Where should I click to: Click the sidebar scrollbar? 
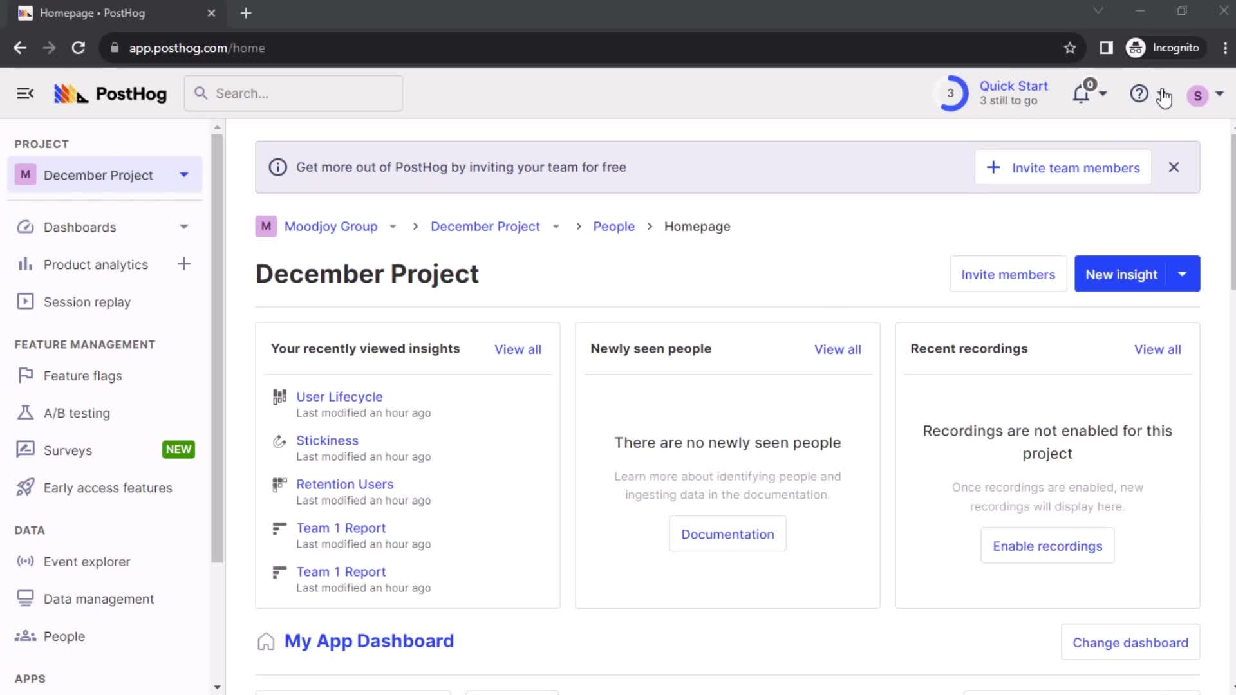217,347
